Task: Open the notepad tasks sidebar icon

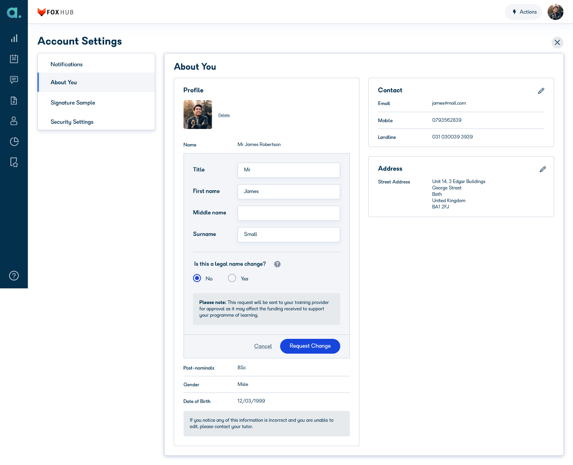Action: coord(14,59)
